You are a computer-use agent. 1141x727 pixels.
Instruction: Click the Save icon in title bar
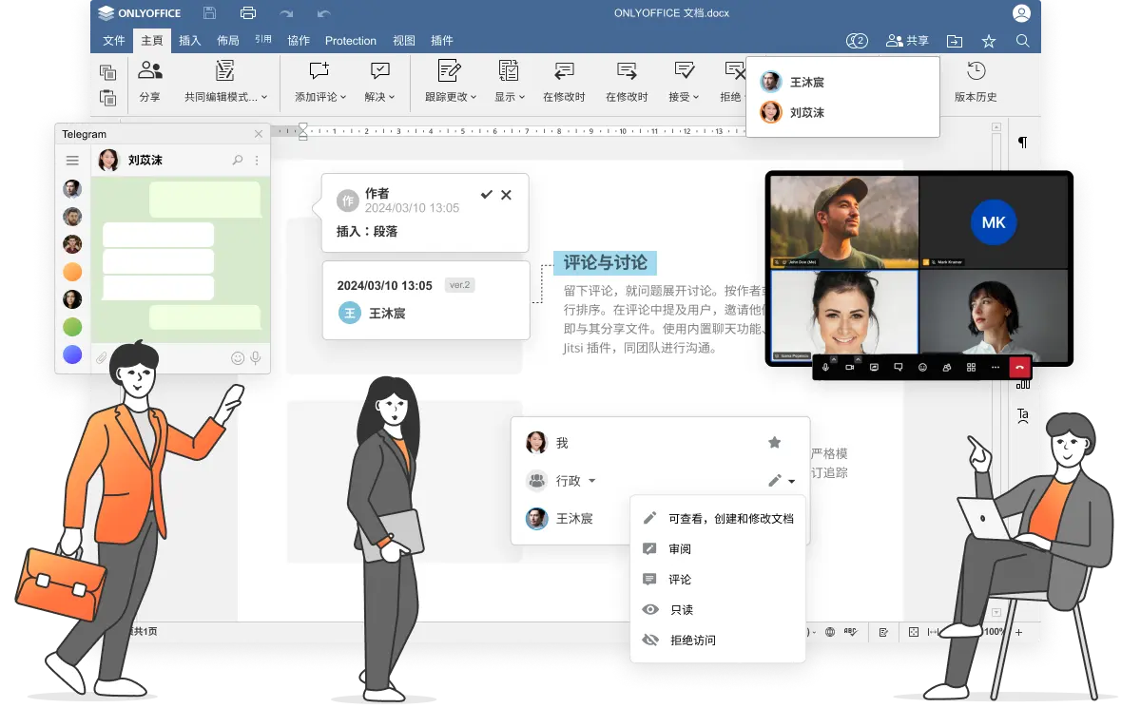coord(210,13)
